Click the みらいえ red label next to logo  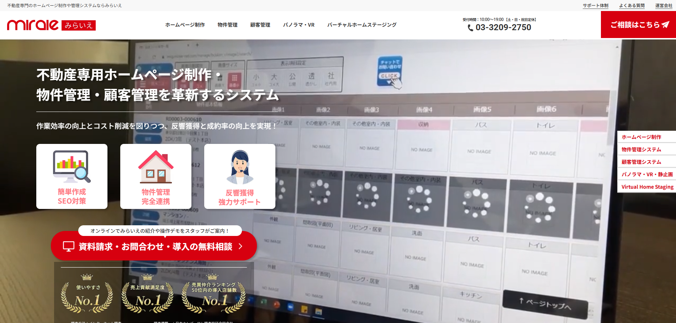tap(79, 25)
